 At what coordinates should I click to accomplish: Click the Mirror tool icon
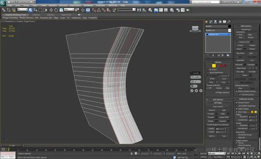click(x=139, y=10)
